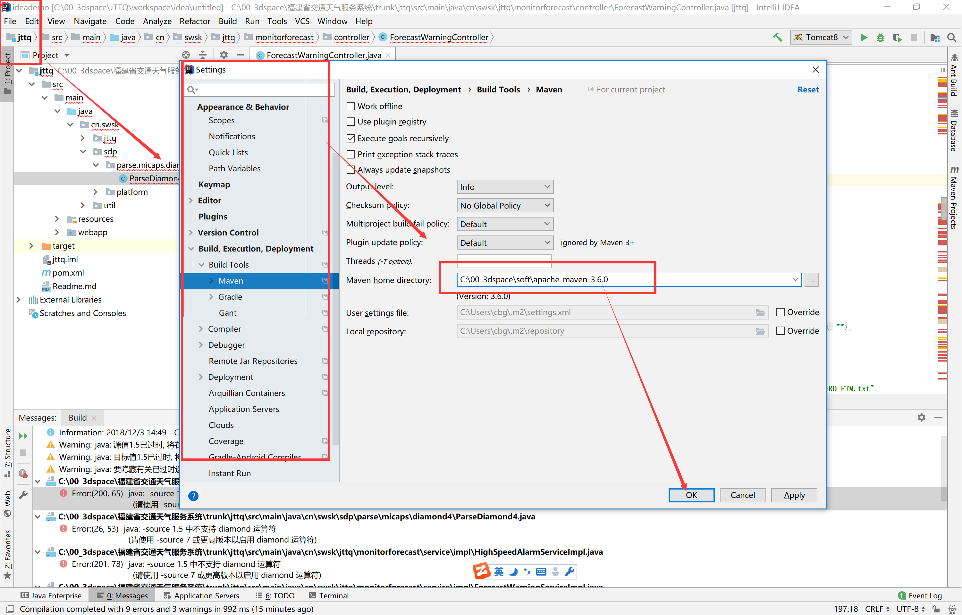Click the Messages panel gear icon
962x615 pixels.
921,418
